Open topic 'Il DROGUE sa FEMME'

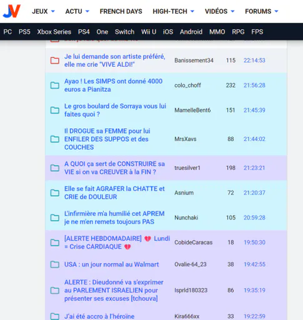point(107,139)
